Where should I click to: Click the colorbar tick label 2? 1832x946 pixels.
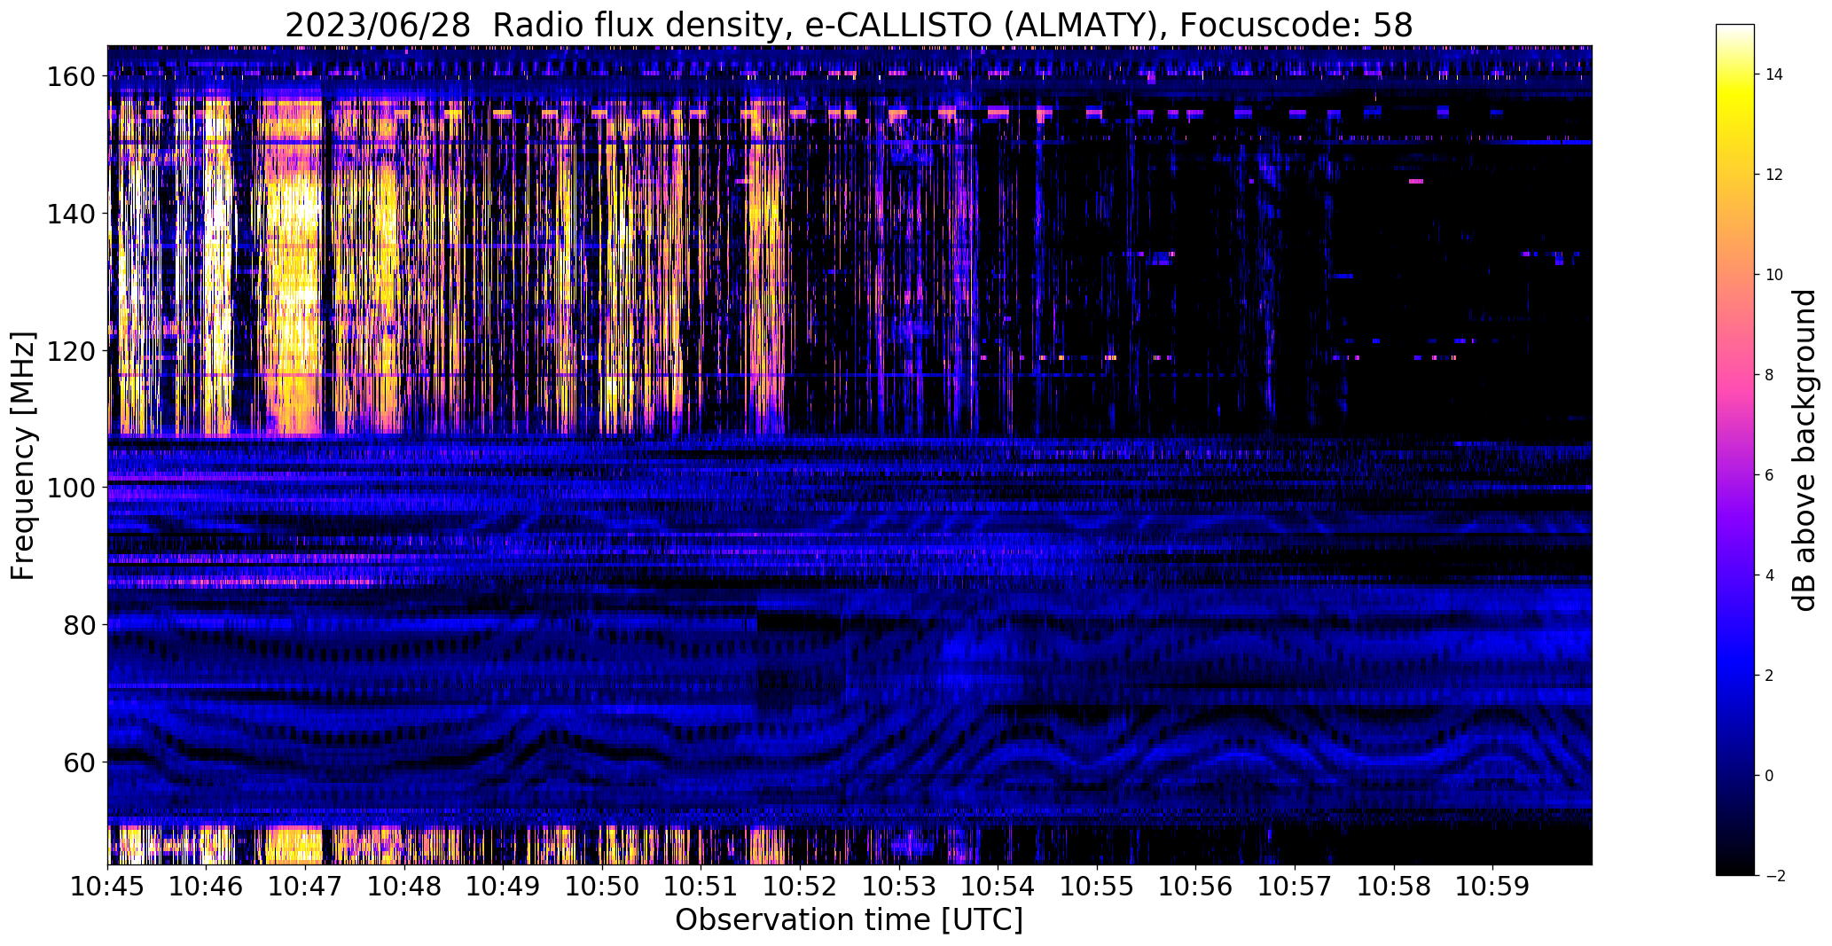[x=1770, y=676]
